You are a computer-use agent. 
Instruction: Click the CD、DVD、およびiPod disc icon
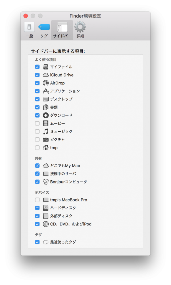pyautogui.click(x=46, y=224)
